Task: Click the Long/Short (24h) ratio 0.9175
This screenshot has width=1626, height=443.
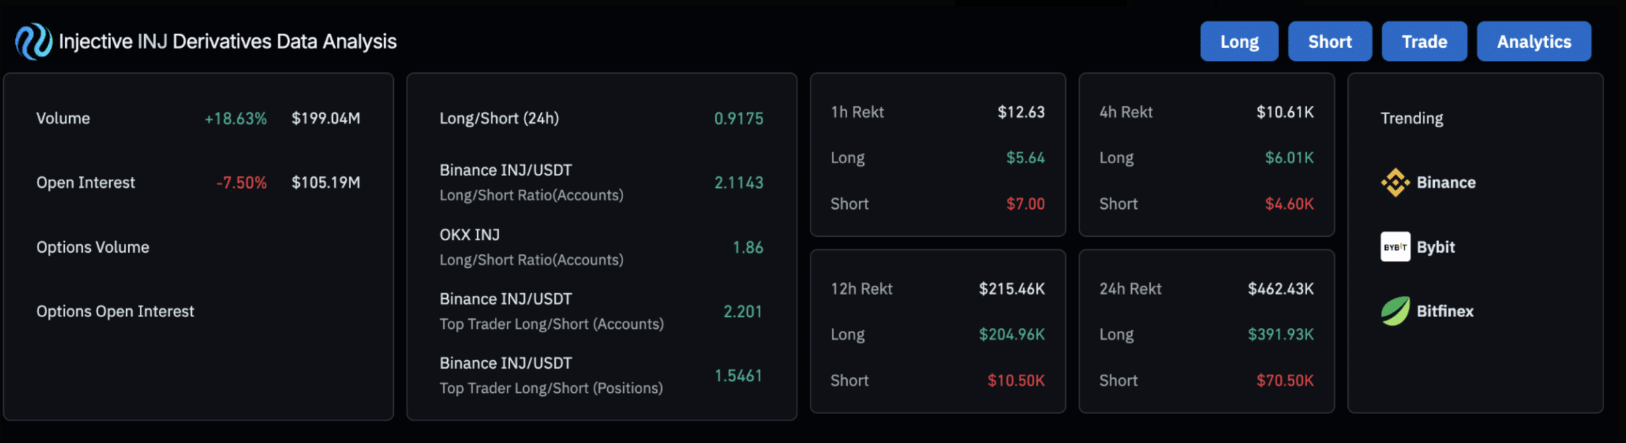Action: (x=738, y=119)
